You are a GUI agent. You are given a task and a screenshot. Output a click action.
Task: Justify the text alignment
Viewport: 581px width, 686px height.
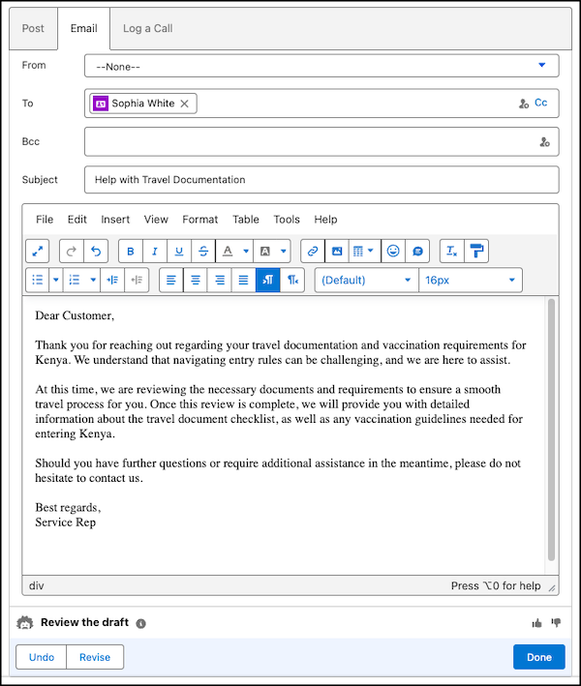(x=243, y=280)
